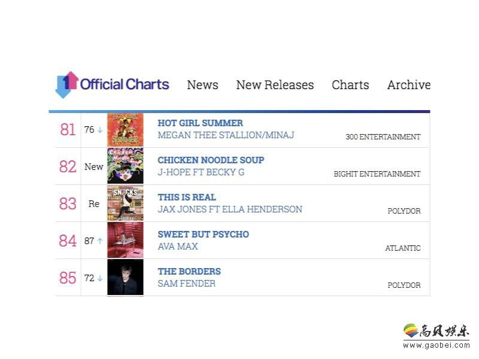479x359 pixels.
Task: Click the down arrow next to 76
Action: click(100, 130)
